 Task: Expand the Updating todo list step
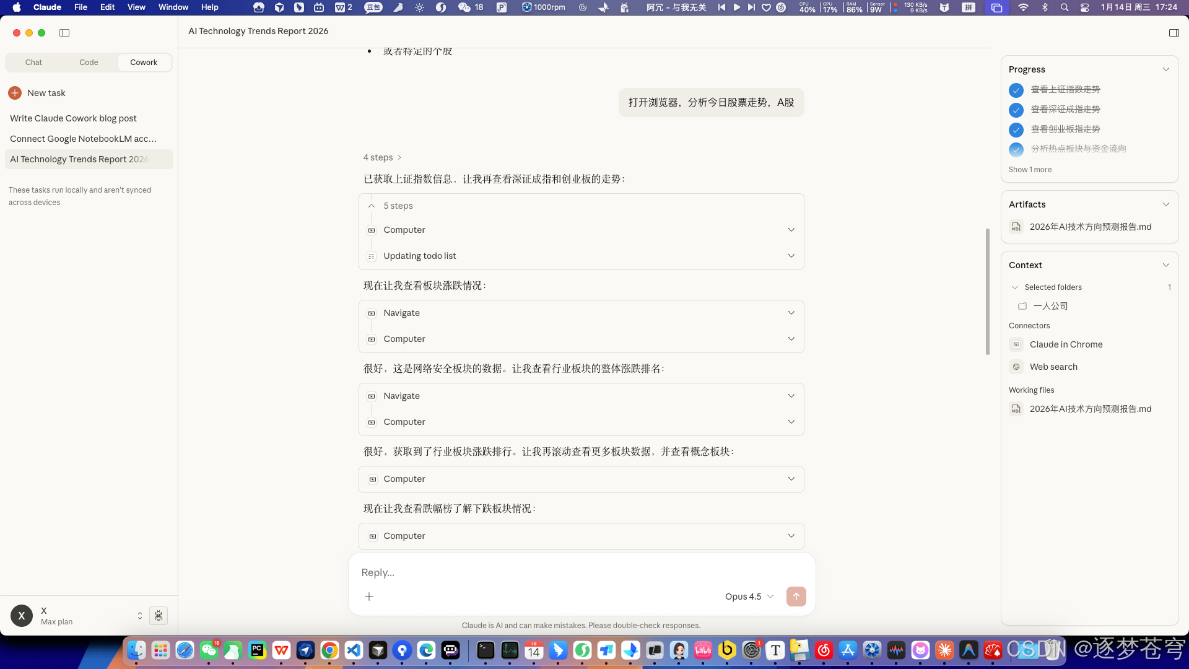point(791,255)
